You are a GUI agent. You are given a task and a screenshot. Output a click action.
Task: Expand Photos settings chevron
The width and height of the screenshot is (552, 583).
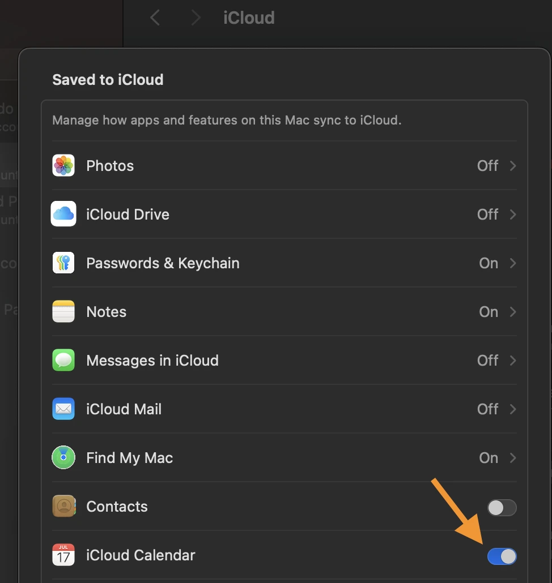(512, 165)
